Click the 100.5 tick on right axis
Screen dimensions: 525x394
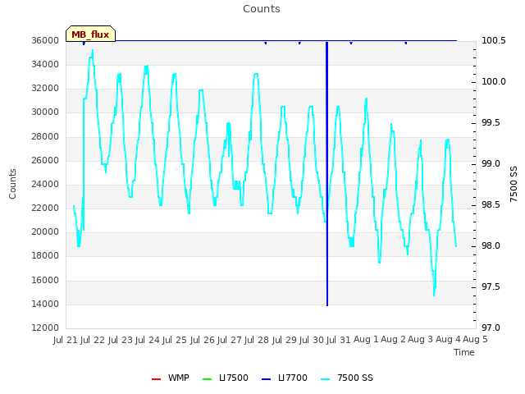[494, 40]
